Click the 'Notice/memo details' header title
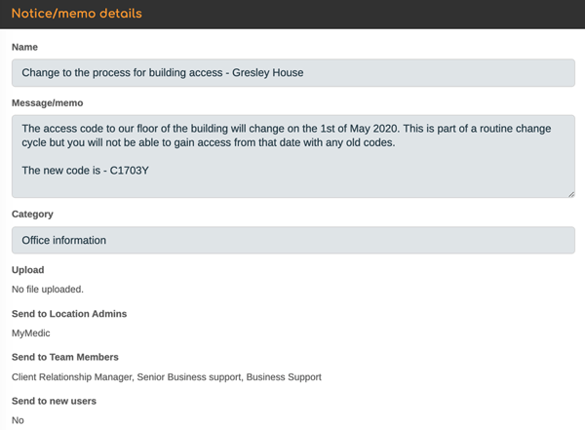Screen dimensions: 585x430 tap(77, 14)
